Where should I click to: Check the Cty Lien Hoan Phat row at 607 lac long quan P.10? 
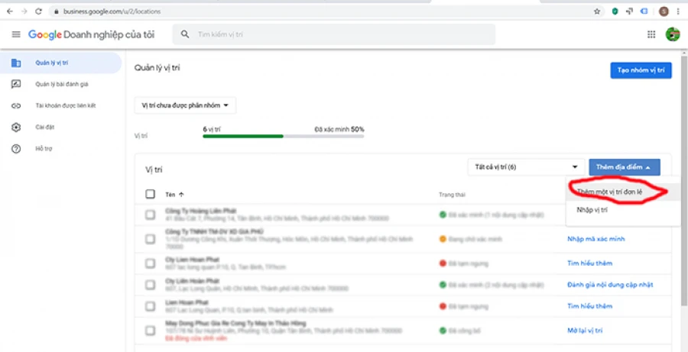coord(150,263)
